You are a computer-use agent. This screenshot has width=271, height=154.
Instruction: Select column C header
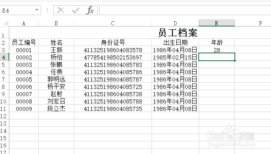(113, 23)
